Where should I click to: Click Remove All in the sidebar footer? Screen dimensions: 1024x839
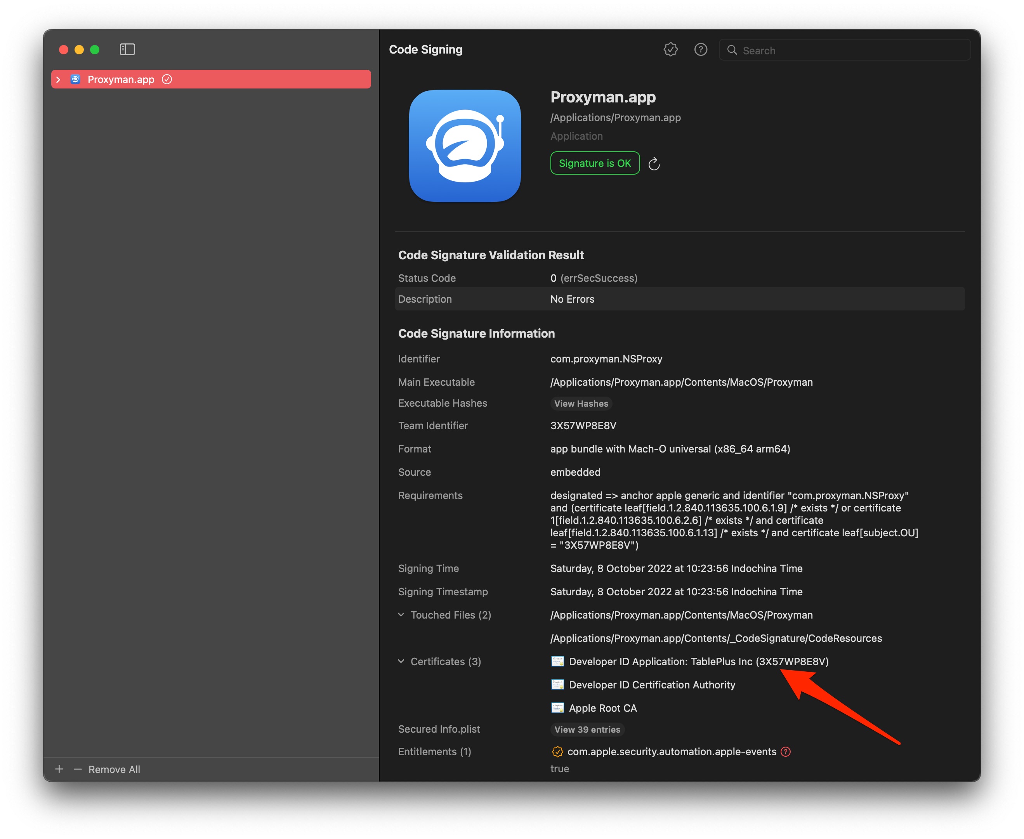point(114,769)
